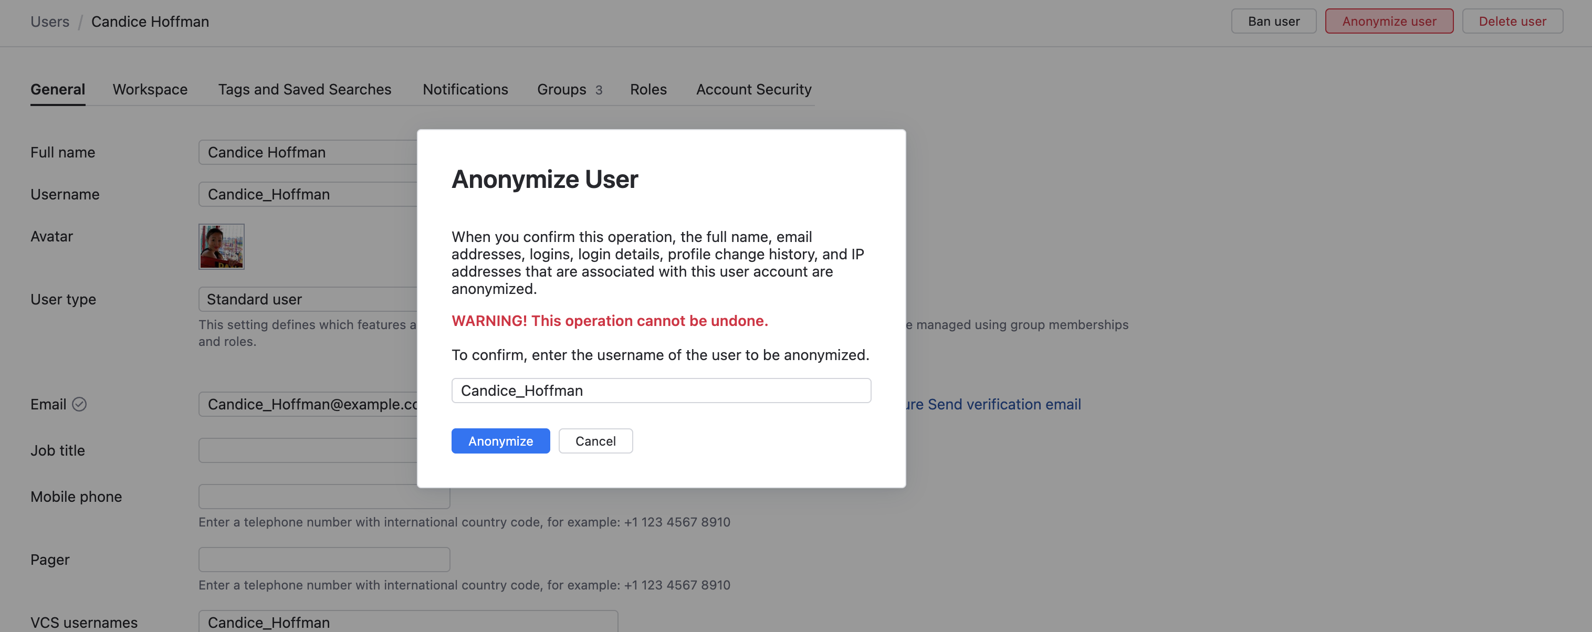Go to the Notifications tab
Image resolution: width=1592 pixels, height=632 pixels.
pyautogui.click(x=465, y=90)
